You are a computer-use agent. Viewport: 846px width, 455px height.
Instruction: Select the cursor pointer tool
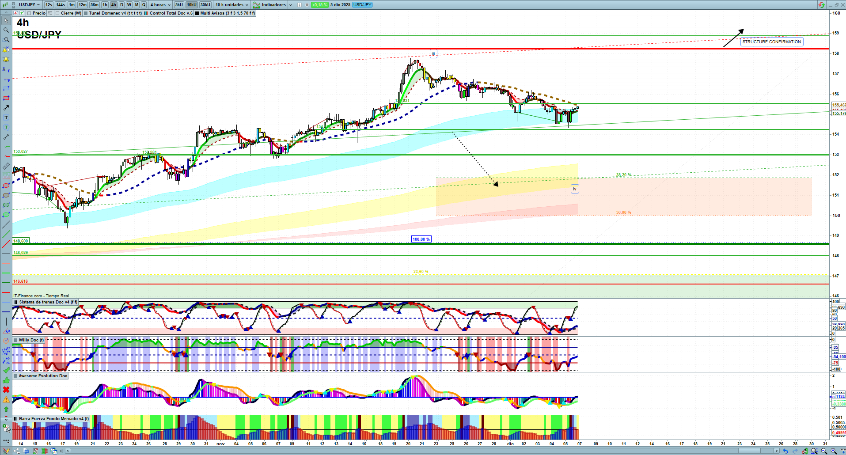pos(6,20)
